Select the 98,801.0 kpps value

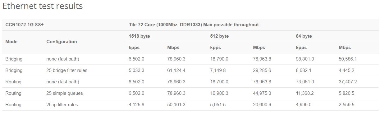pyautogui.click(x=305, y=59)
